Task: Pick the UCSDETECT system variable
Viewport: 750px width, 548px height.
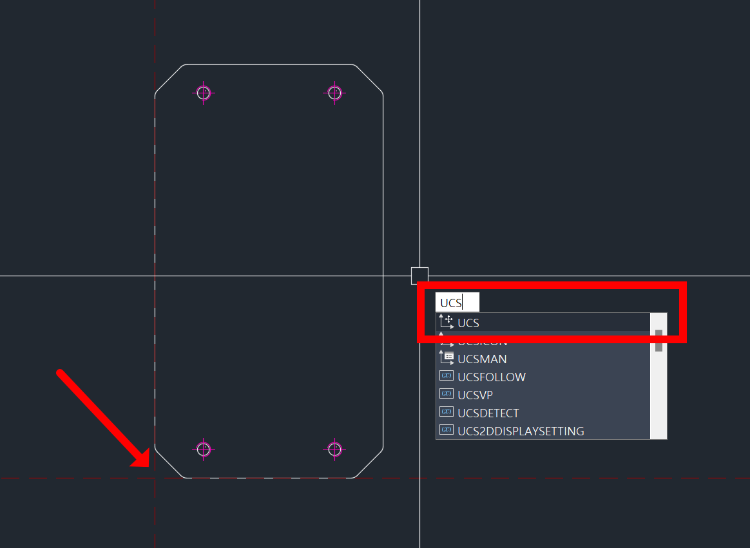Action: click(x=543, y=413)
